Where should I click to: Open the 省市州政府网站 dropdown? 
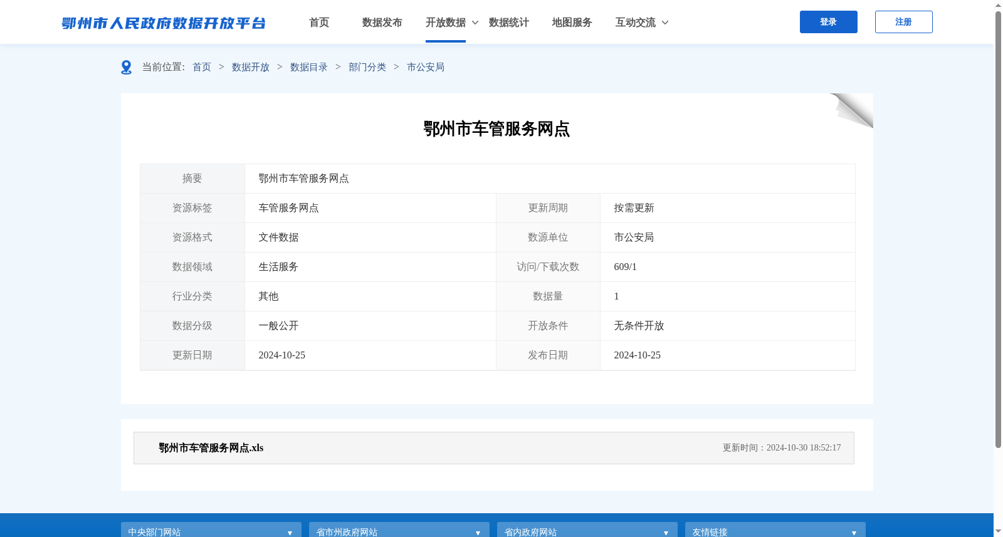(399, 530)
